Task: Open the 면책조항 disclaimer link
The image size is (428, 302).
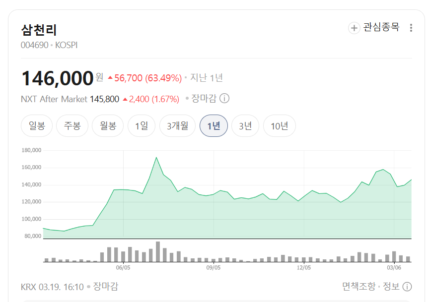Action: click(358, 287)
